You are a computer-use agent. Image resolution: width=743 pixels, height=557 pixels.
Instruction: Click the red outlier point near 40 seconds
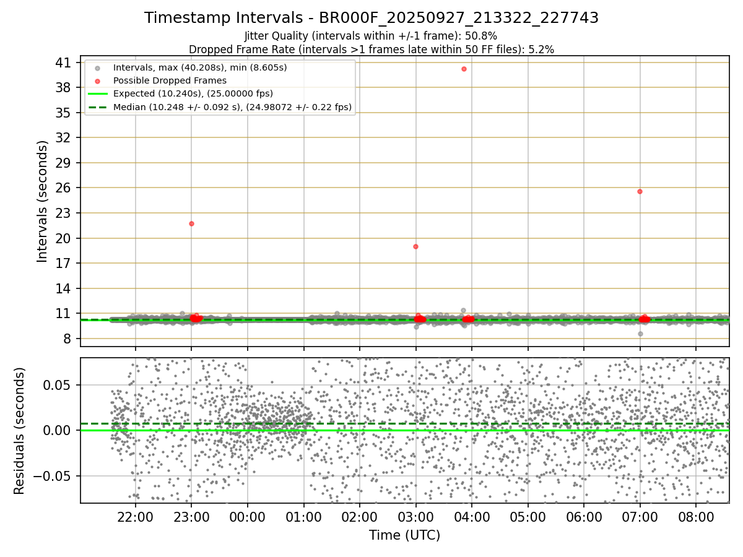[x=464, y=69]
